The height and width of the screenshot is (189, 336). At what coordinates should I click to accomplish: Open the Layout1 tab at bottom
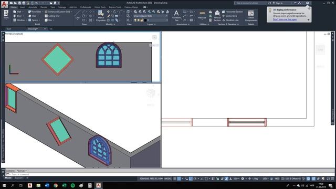tap(19, 178)
